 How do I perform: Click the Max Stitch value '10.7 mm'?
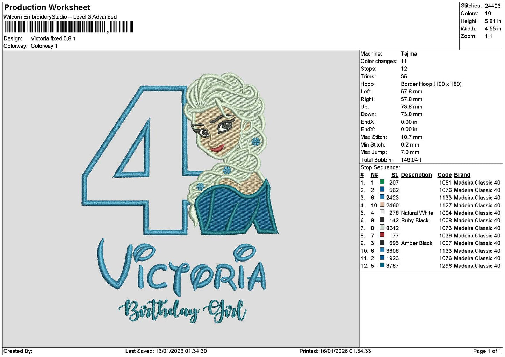tap(412, 137)
